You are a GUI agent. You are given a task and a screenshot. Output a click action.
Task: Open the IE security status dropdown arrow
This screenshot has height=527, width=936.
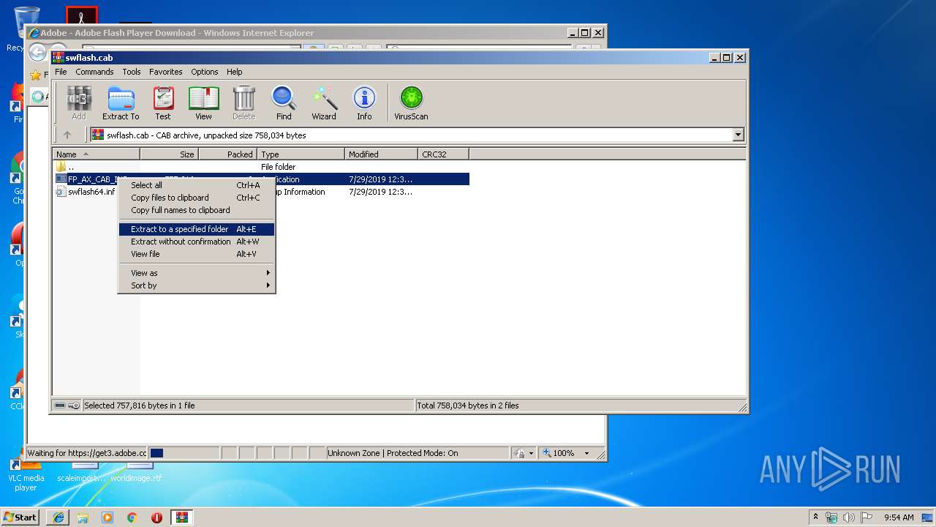coord(531,453)
